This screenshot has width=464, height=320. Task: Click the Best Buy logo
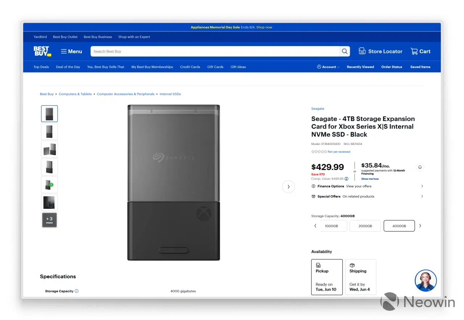click(42, 51)
